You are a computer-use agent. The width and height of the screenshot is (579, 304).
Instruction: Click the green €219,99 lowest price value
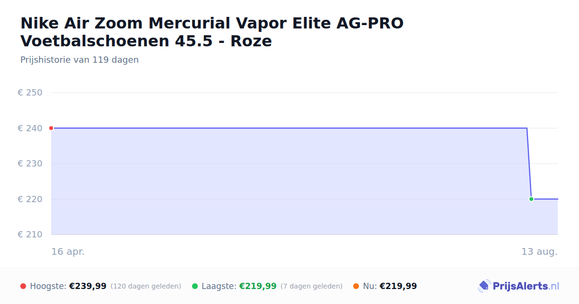coord(258,286)
